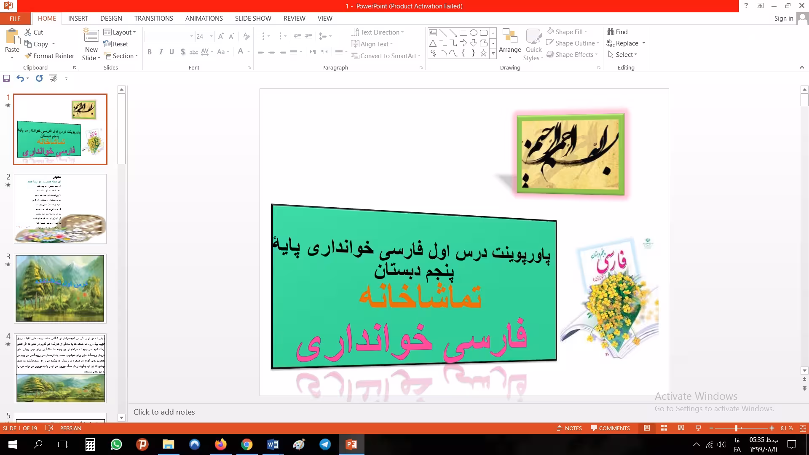Click the zoom slider handle
Screen dimensions: 809x455
(x=736, y=428)
